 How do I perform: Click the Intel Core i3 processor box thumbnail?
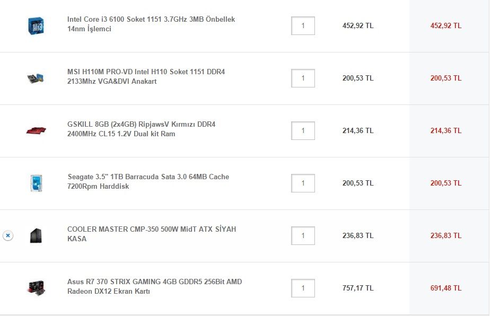[x=36, y=25]
